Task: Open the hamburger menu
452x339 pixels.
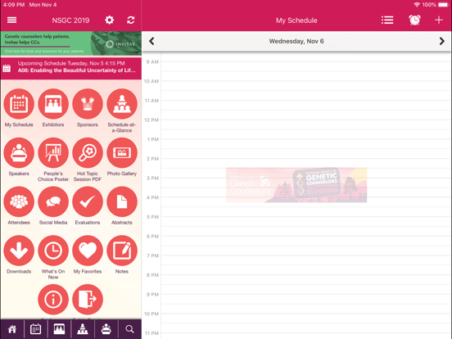Action: (x=11, y=20)
